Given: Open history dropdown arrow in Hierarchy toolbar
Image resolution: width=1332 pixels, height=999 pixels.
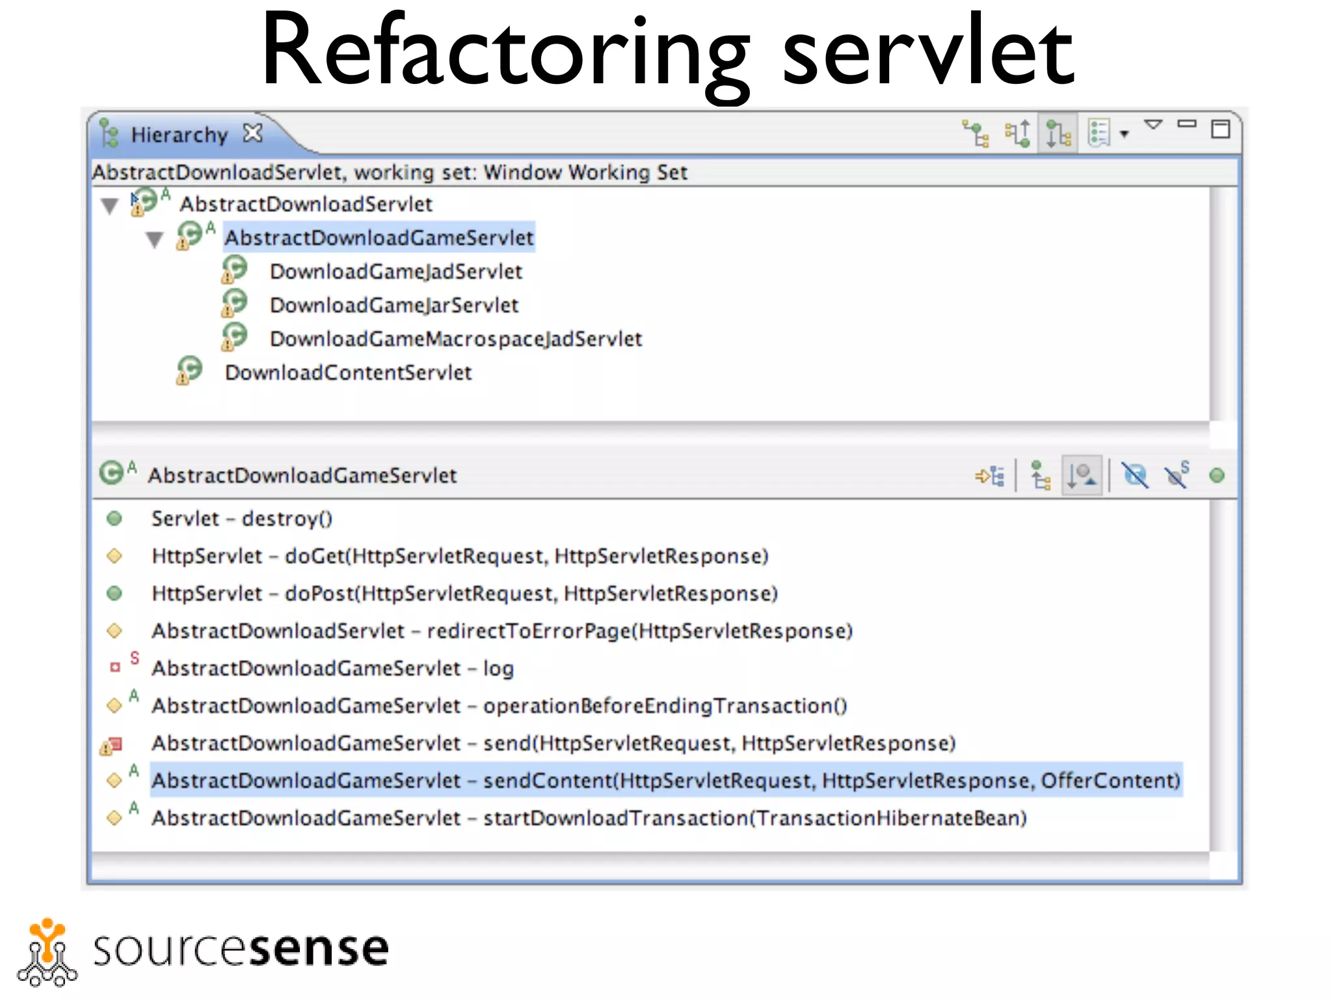Looking at the screenshot, I should pyautogui.click(x=1125, y=135).
